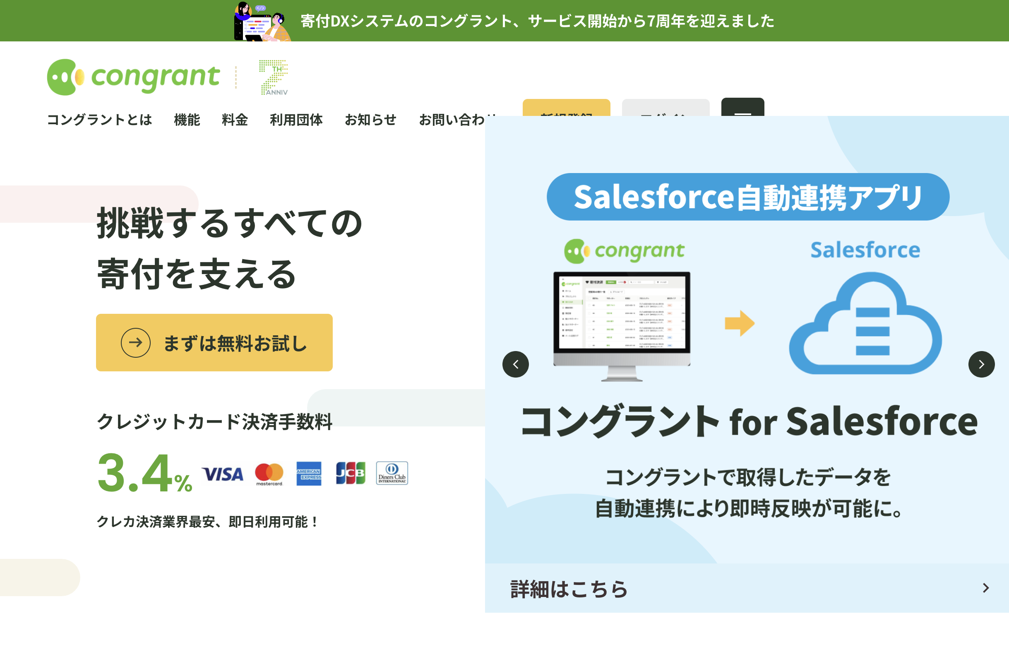Open the 機能 navigation item
The width and height of the screenshot is (1009, 645).
(x=186, y=120)
